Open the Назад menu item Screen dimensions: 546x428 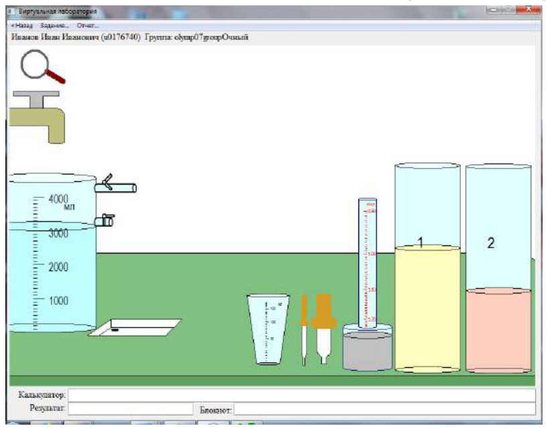tap(22, 25)
